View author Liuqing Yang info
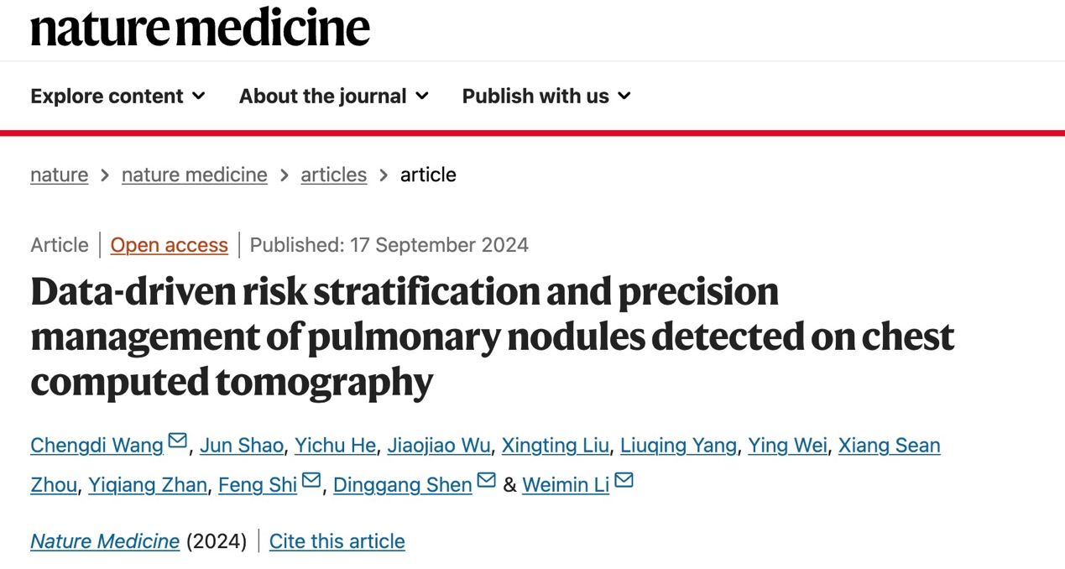Image resolution: width=1065 pixels, height=569 pixels. [678, 446]
